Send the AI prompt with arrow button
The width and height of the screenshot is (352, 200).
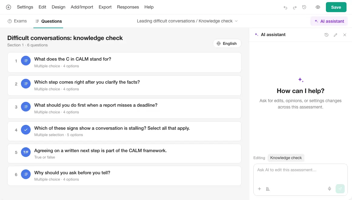(x=340, y=189)
